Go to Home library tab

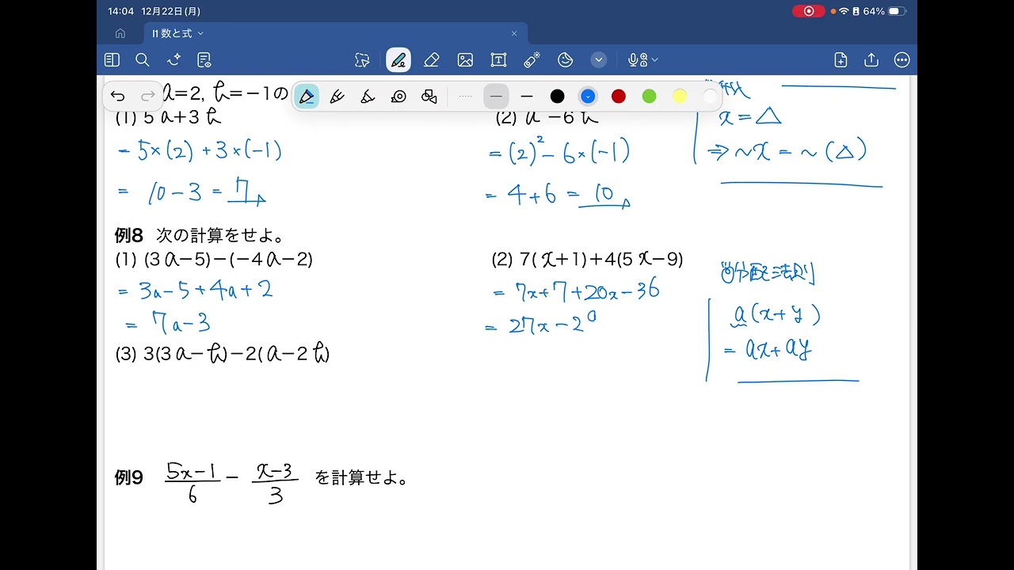coord(120,33)
